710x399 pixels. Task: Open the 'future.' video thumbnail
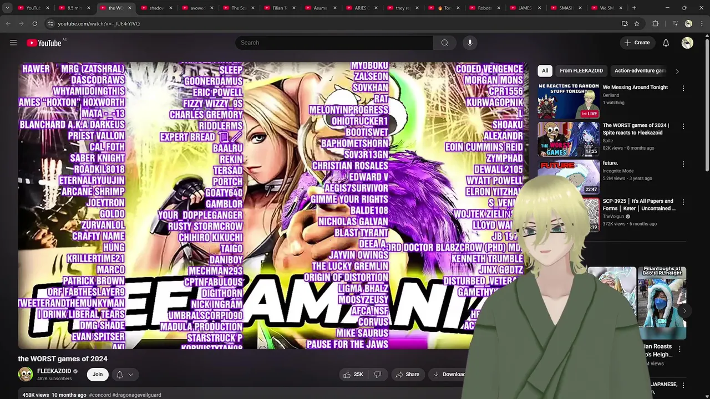pos(569,177)
